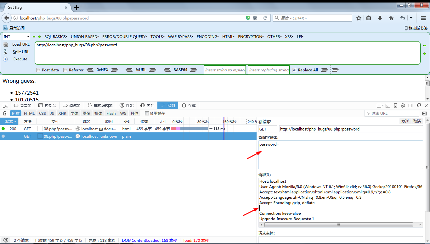Open the bookmarks library icon

tap(369, 18)
